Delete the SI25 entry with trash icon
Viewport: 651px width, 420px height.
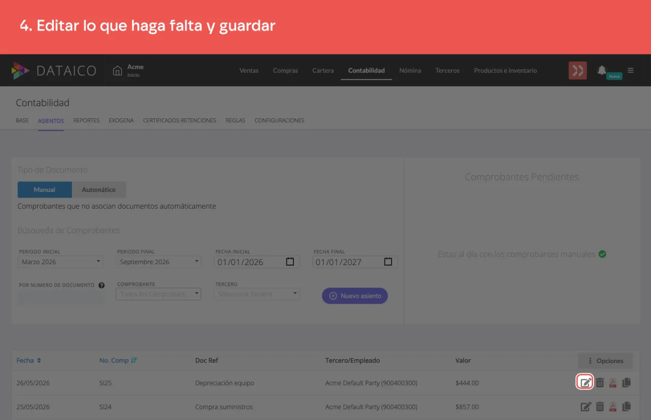(x=600, y=382)
